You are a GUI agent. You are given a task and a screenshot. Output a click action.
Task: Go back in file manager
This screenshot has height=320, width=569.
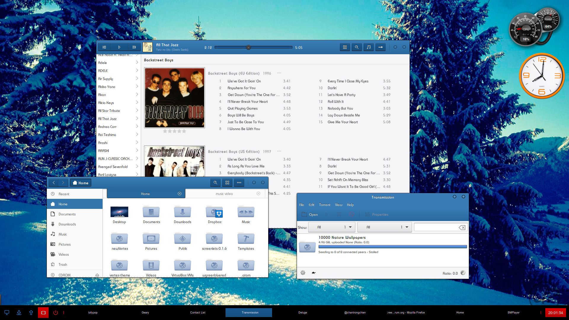click(54, 183)
